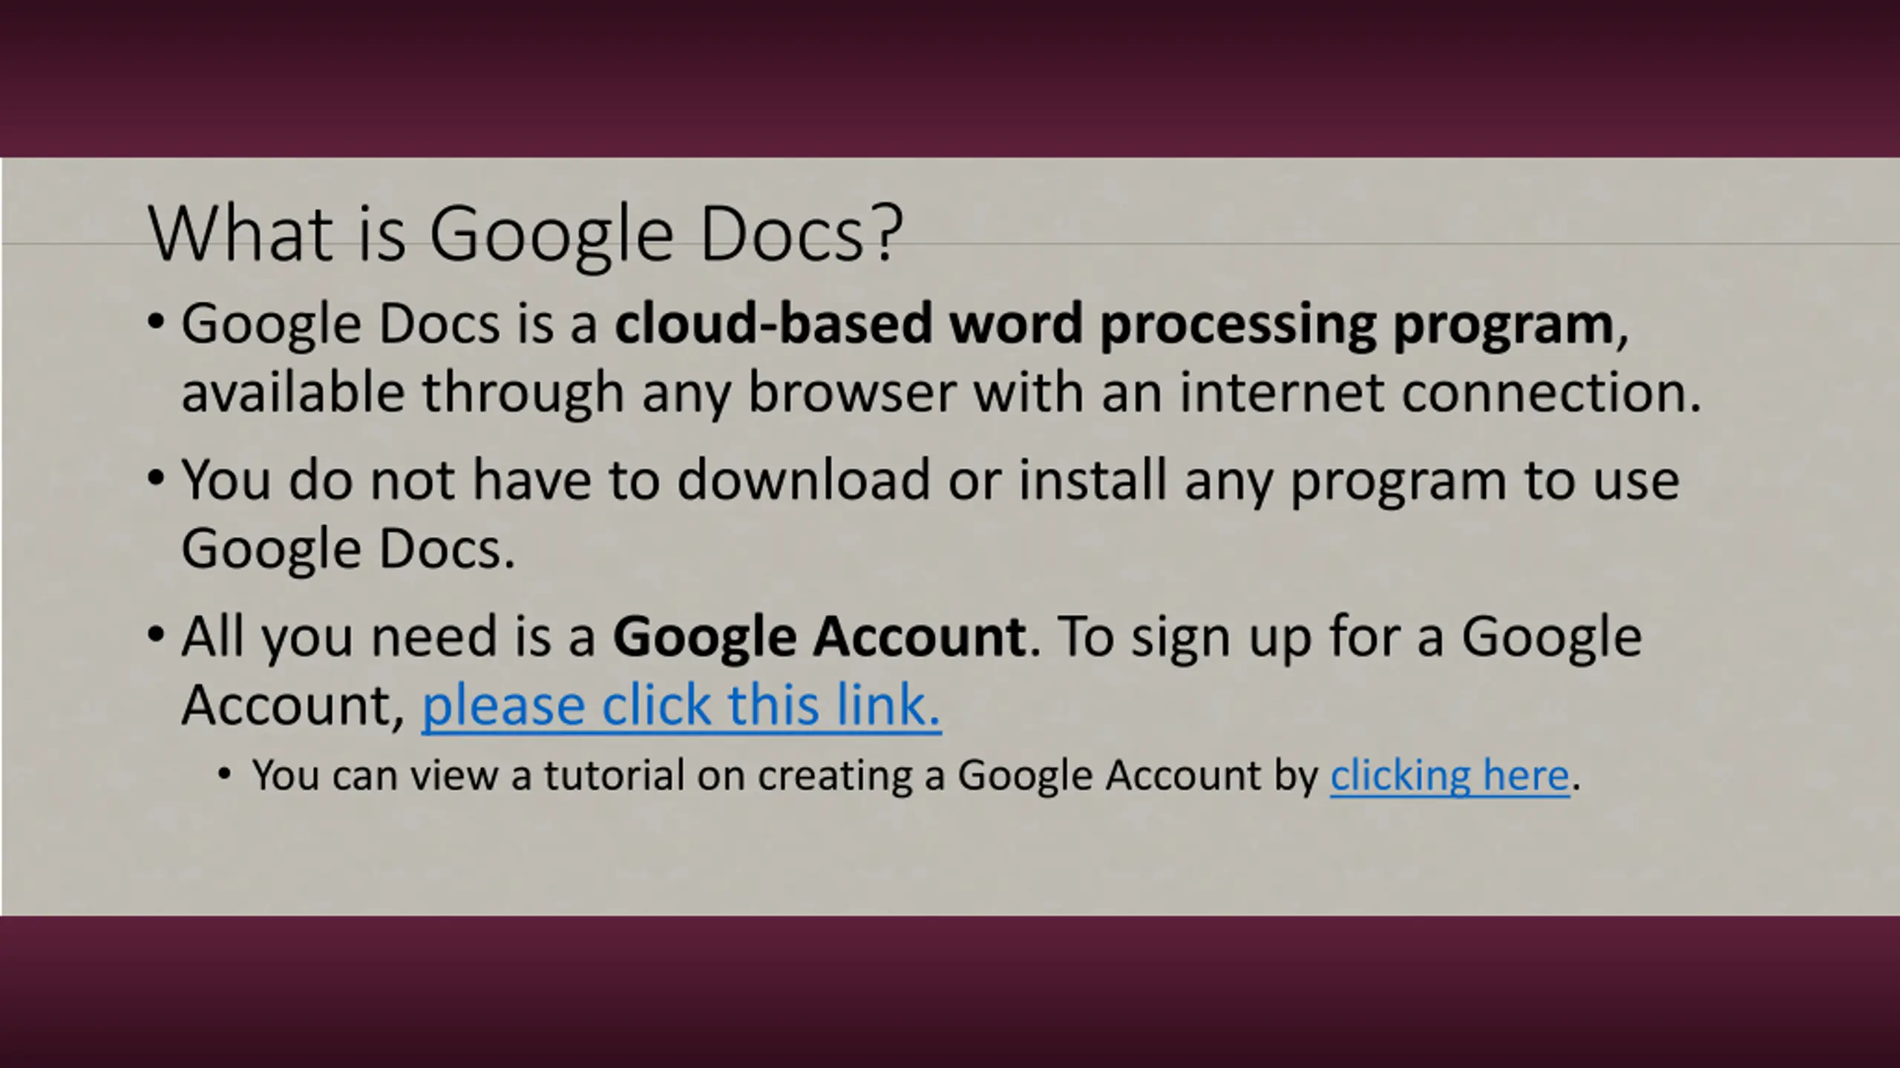Open the 'please click this link.' hyperlink
This screenshot has height=1068, width=1900.
681,705
